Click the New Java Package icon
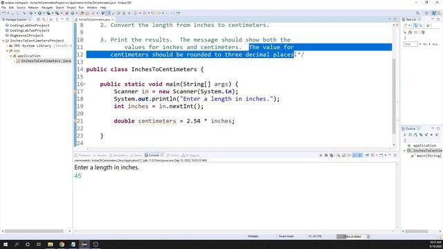This screenshot has height=249, width=443. [x=67, y=13]
